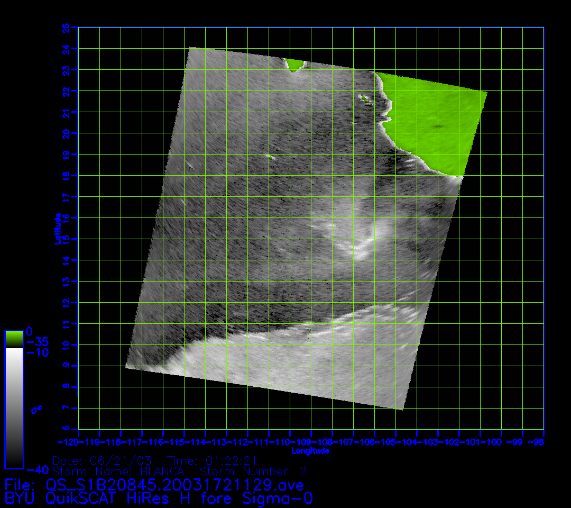The width and height of the screenshot is (571, 508).
Task: Click the small green island off the coast
Action: [364, 97]
